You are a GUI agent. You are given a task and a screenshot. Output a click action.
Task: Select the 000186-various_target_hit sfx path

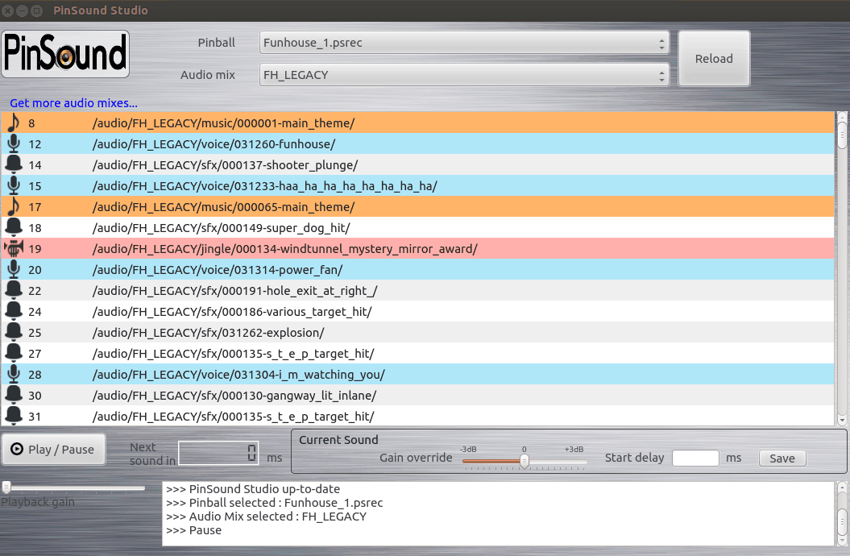pyautogui.click(x=232, y=312)
